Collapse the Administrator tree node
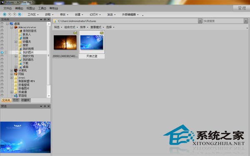The width and height of the screenshot is (250, 156). [12, 27]
